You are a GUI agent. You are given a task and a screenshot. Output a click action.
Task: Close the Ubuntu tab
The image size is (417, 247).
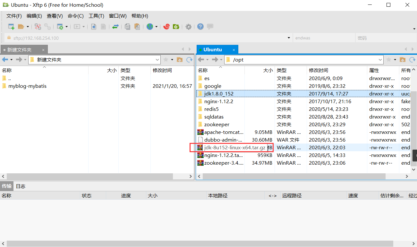pos(234,50)
